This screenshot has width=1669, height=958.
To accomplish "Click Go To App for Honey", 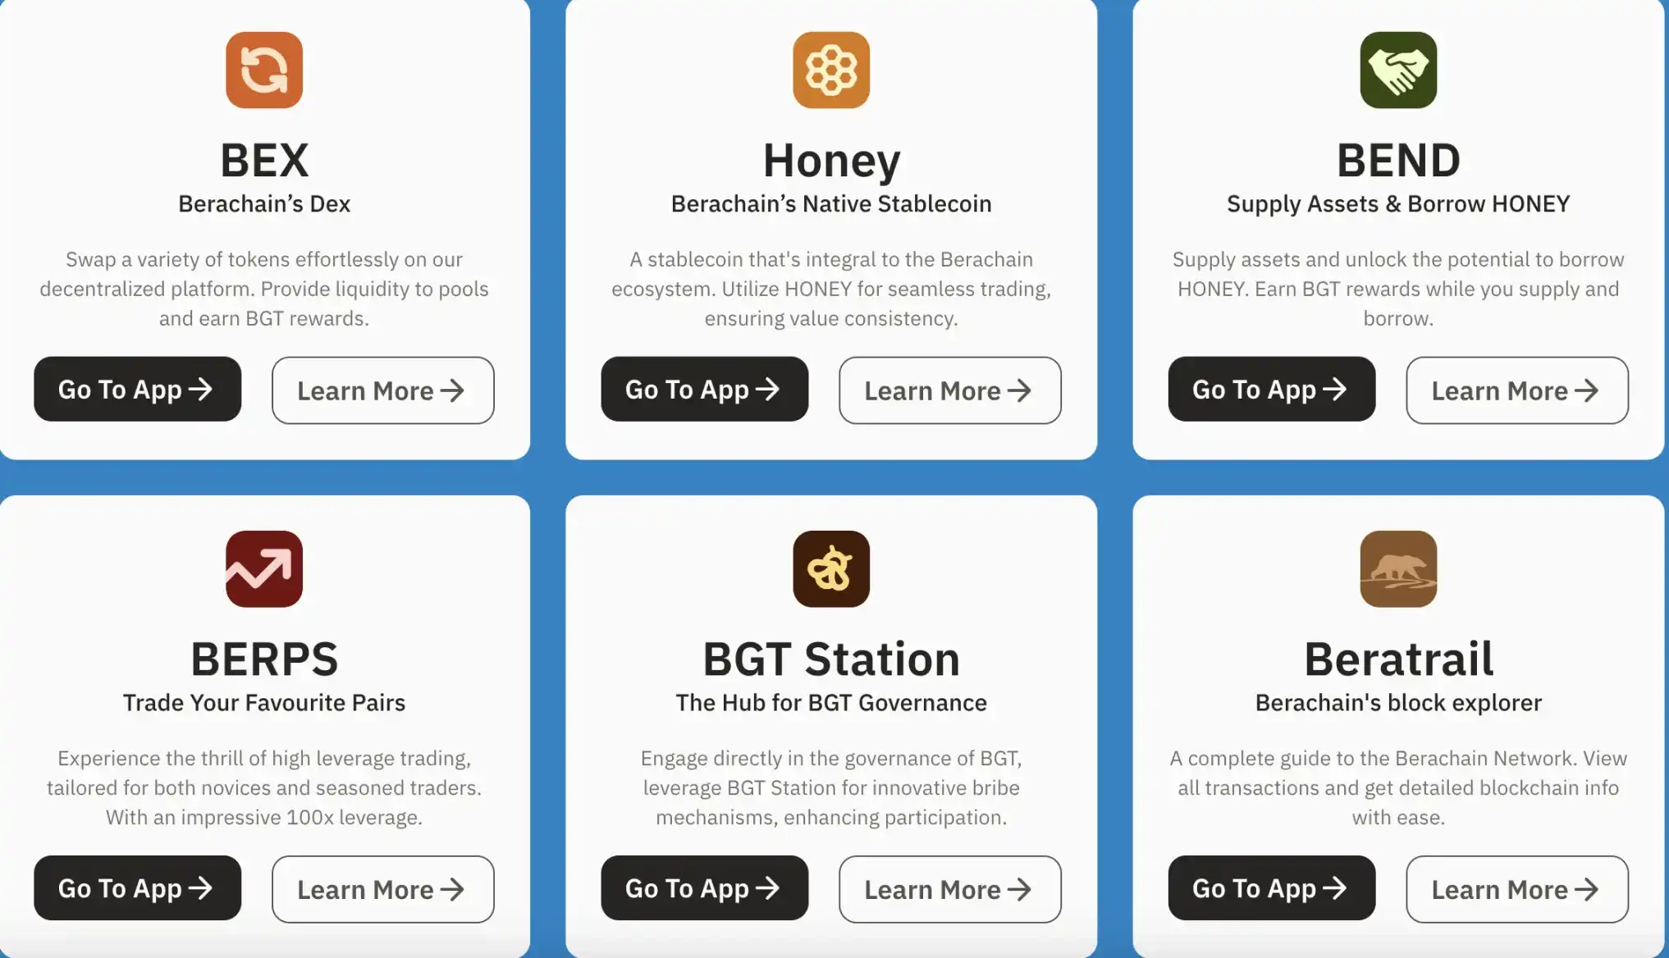I will pos(702,389).
